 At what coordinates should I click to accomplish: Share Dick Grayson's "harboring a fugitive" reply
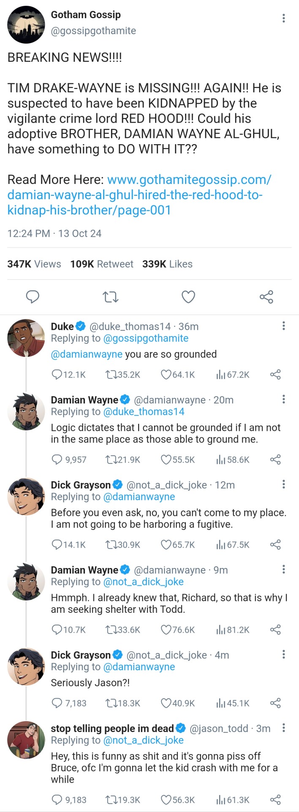coord(275,545)
